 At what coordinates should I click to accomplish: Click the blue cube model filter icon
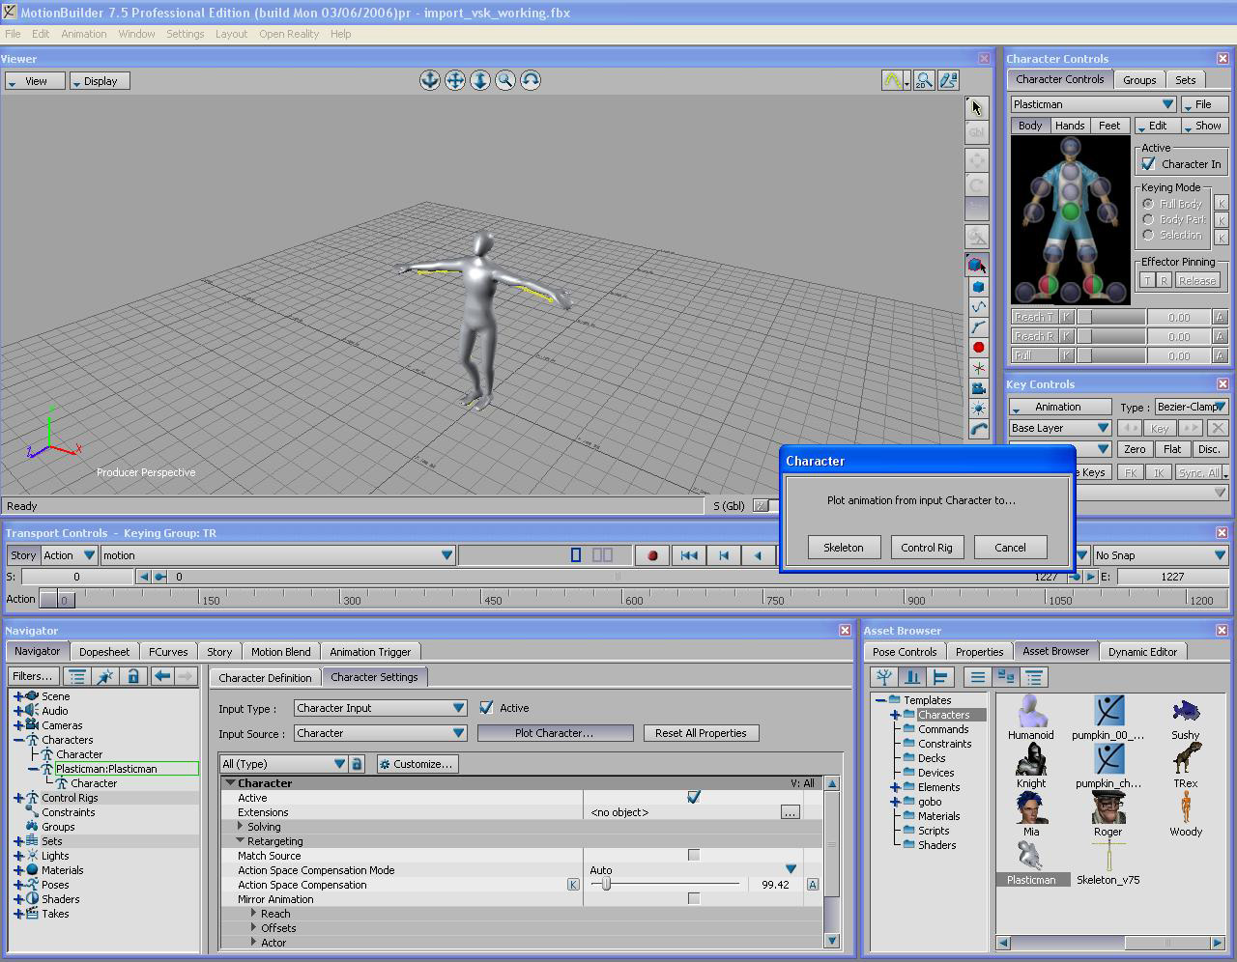tap(978, 287)
